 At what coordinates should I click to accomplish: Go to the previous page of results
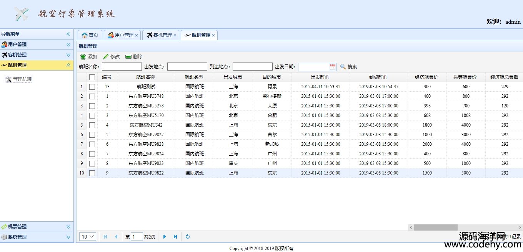click(116, 237)
